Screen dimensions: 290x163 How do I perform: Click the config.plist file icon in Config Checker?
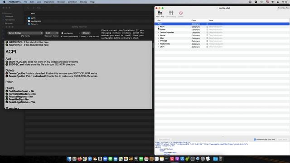63,33
